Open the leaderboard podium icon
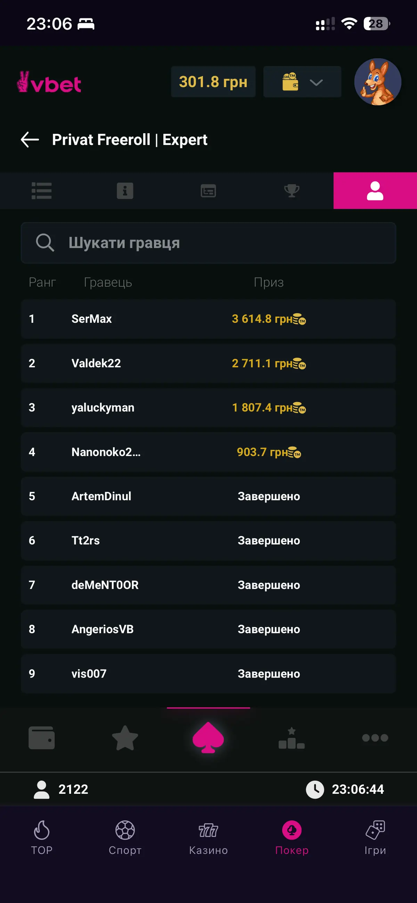Image resolution: width=417 pixels, height=903 pixels. [292, 737]
